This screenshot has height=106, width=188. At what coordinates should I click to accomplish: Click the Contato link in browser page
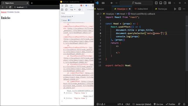11,12
